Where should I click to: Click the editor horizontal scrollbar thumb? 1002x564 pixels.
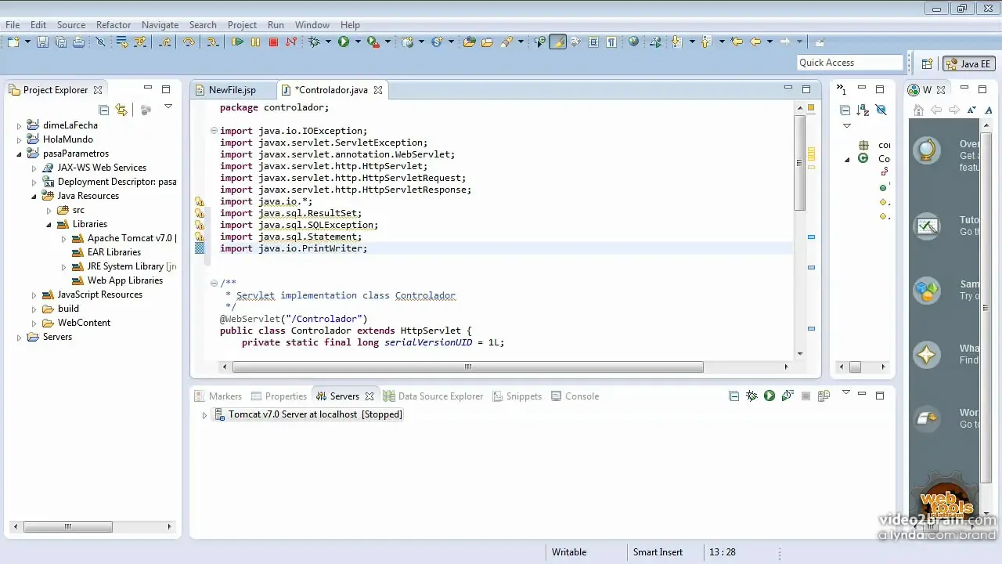coord(467,367)
